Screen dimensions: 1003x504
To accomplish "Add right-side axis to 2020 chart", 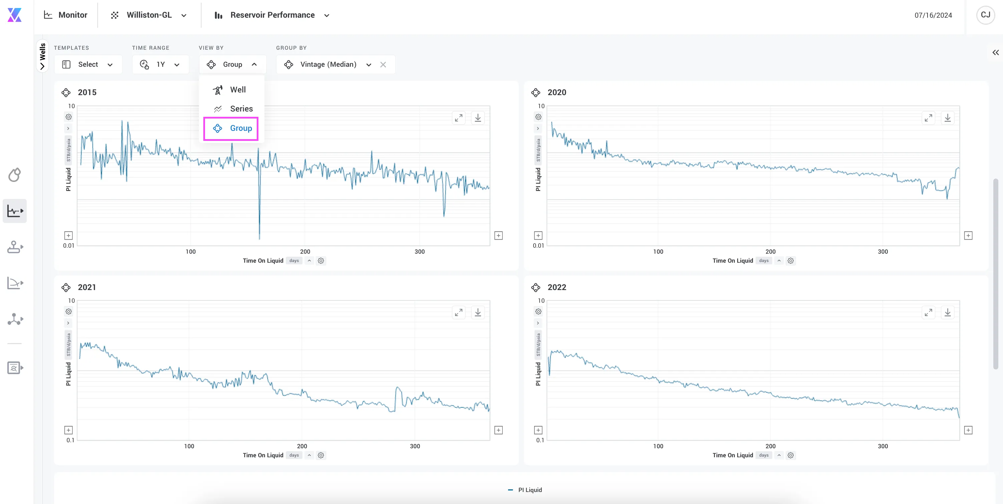I will (968, 235).
